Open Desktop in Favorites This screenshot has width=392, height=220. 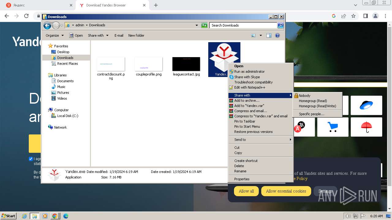click(x=63, y=52)
